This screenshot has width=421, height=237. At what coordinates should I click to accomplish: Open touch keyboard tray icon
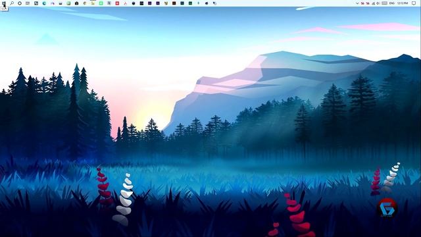384,3
